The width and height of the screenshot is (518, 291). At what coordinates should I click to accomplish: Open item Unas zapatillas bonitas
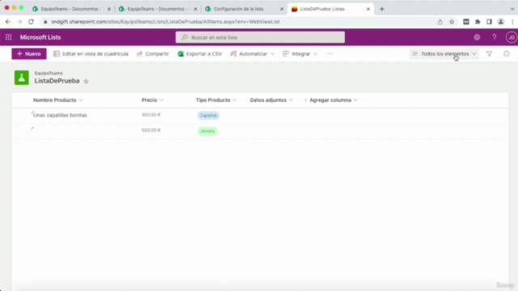tap(60, 115)
